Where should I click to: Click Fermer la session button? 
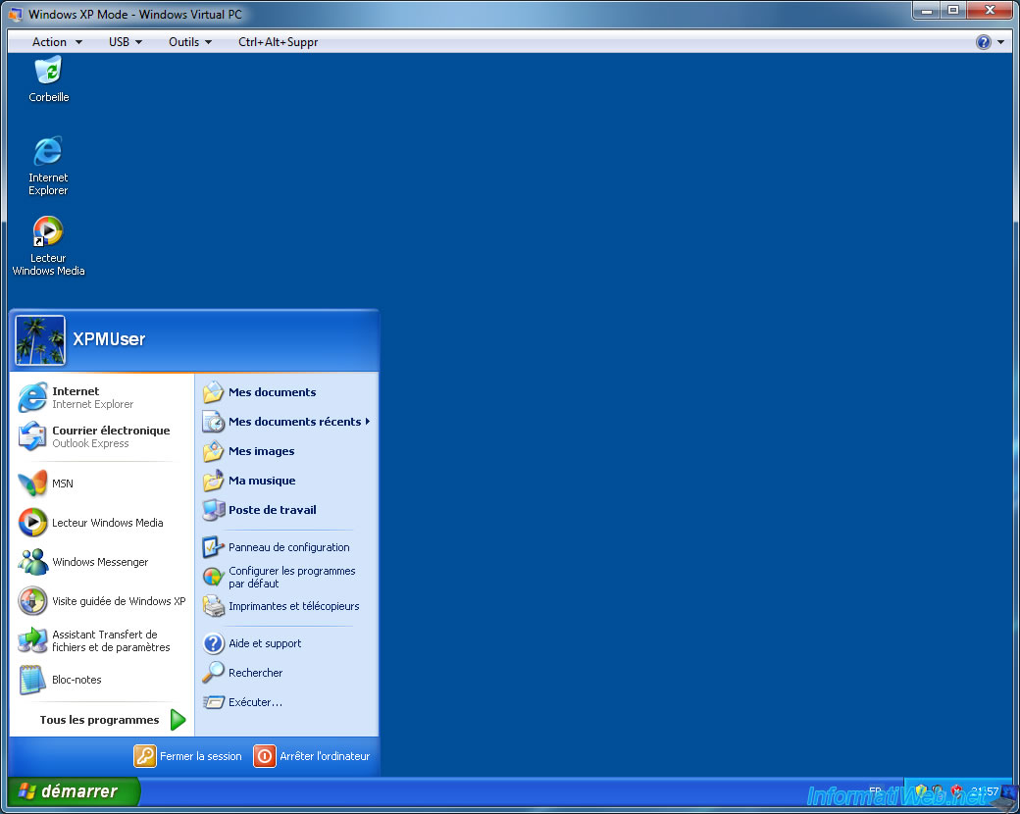[188, 756]
